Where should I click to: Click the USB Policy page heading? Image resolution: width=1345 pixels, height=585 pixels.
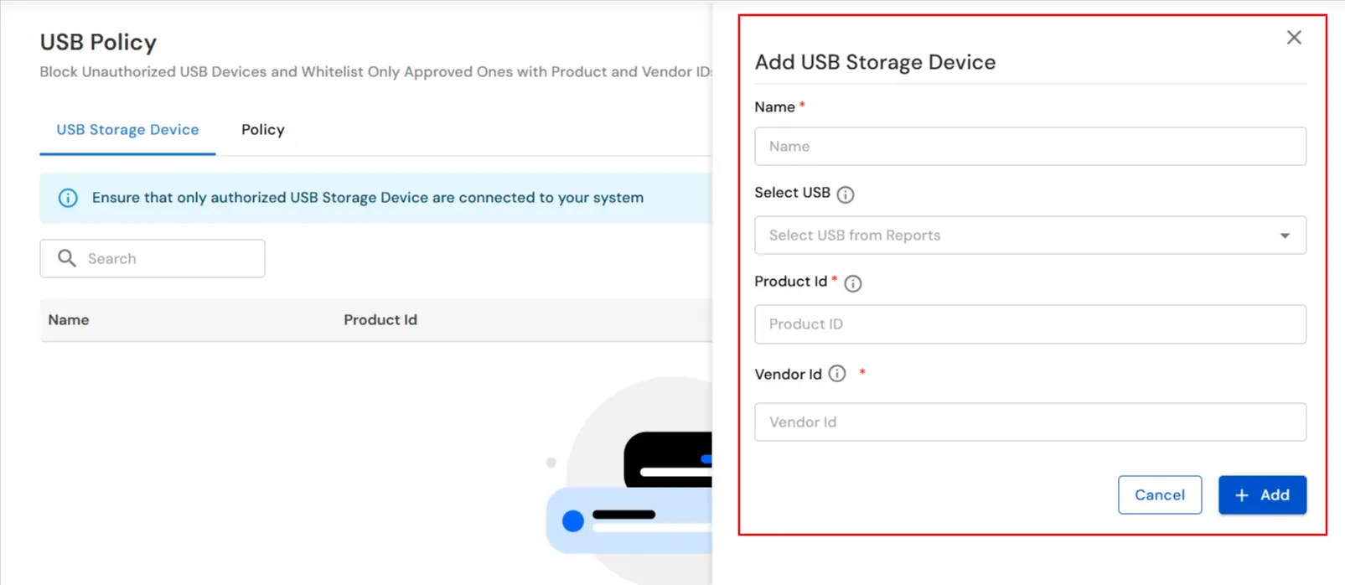[98, 42]
